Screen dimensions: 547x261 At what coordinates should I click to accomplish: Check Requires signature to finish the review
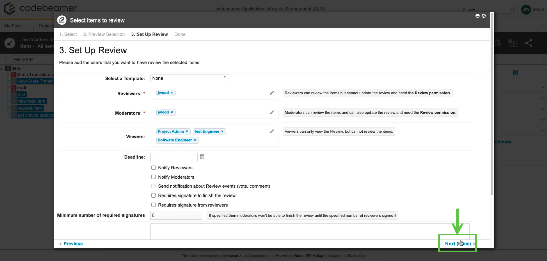click(x=153, y=195)
